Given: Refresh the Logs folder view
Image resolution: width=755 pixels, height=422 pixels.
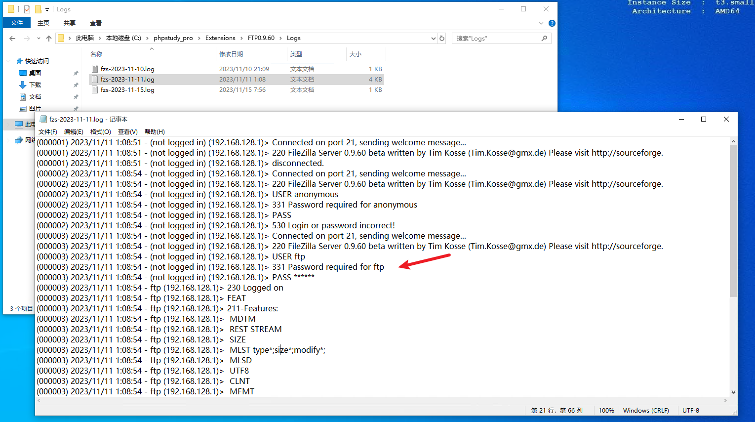Looking at the screenshot, I should (x=442, y=38).
